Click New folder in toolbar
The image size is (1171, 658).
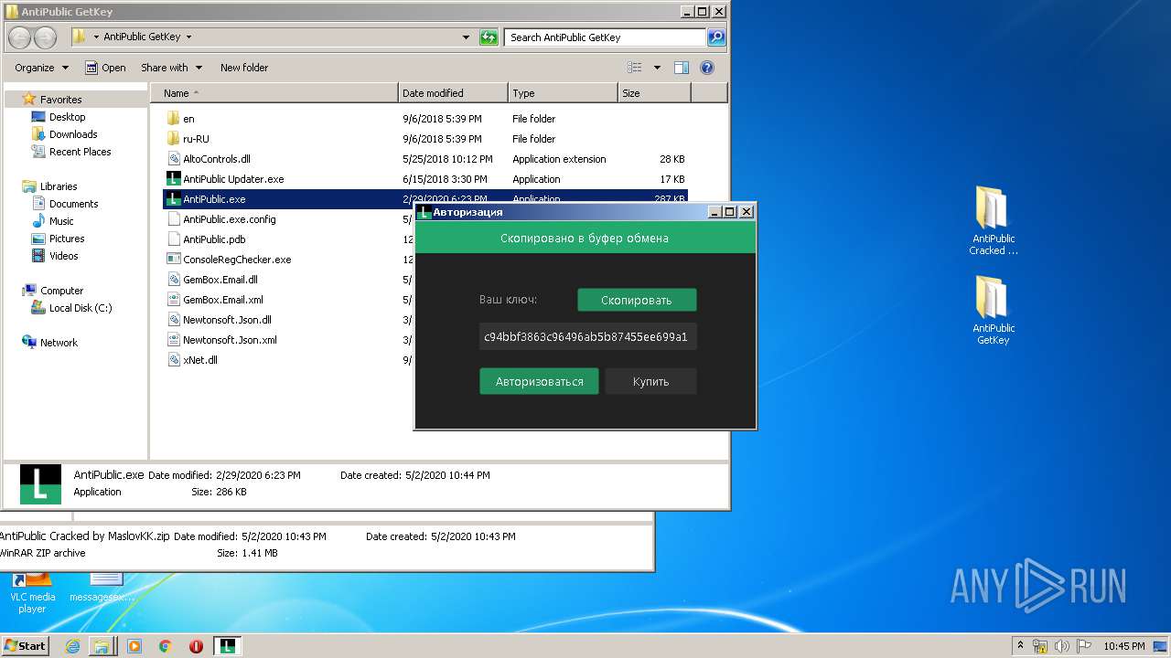click(244, 68)
